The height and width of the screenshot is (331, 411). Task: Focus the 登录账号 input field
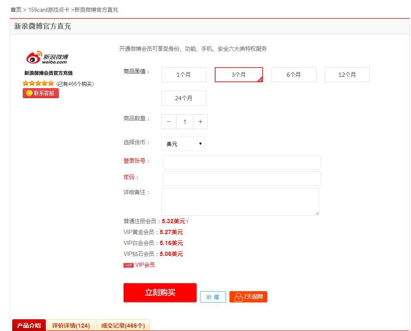point(242,162)
